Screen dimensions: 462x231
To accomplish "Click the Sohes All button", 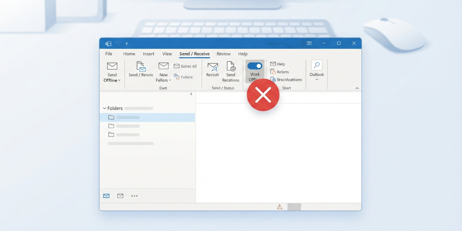I will pyautogui.click(x=185, y=66).
